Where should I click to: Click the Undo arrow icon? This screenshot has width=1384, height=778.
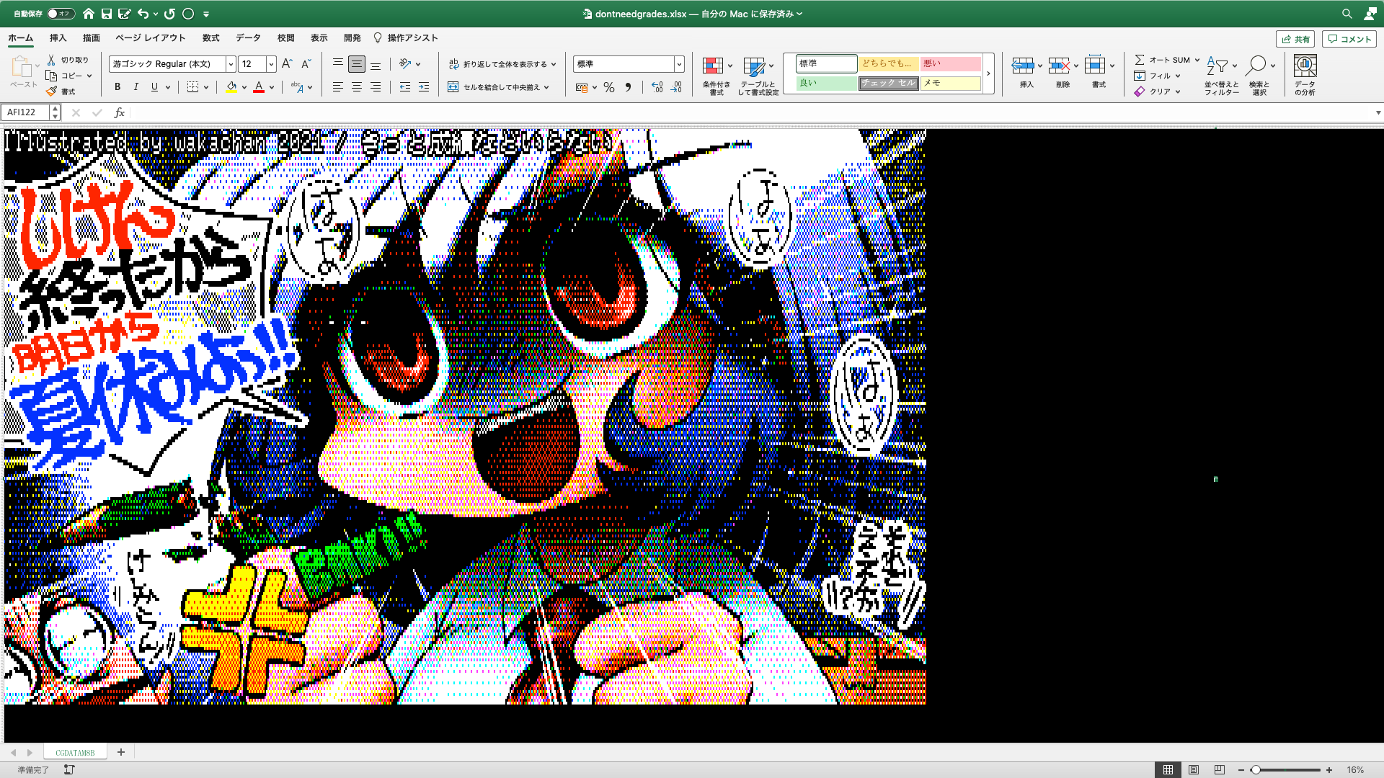pos(143,14)
